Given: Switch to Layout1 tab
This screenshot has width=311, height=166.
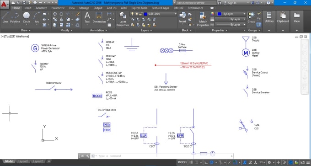Looking at the screenshot, I should [x=23, y=161].
